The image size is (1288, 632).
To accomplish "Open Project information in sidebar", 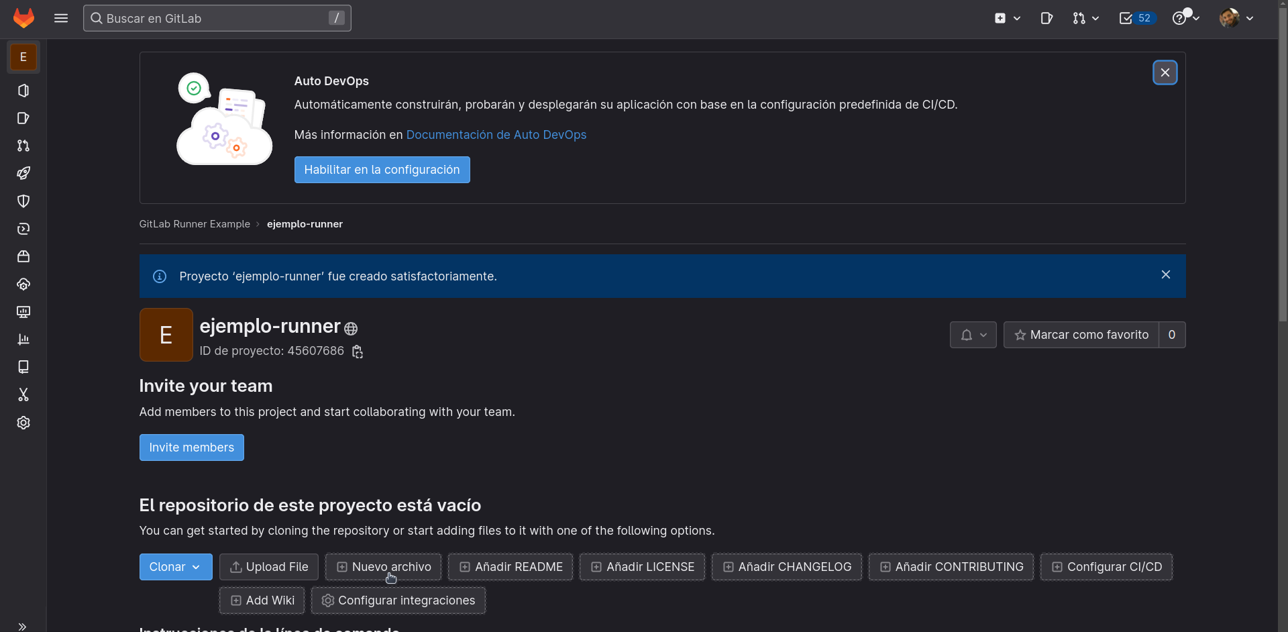I will tap(23, 91).
